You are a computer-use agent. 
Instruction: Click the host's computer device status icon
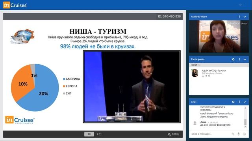(x=203, y=76)
